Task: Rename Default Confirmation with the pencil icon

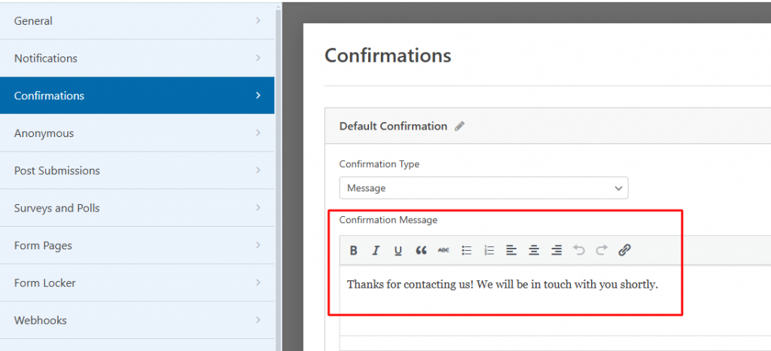Action: coord(460,127)
